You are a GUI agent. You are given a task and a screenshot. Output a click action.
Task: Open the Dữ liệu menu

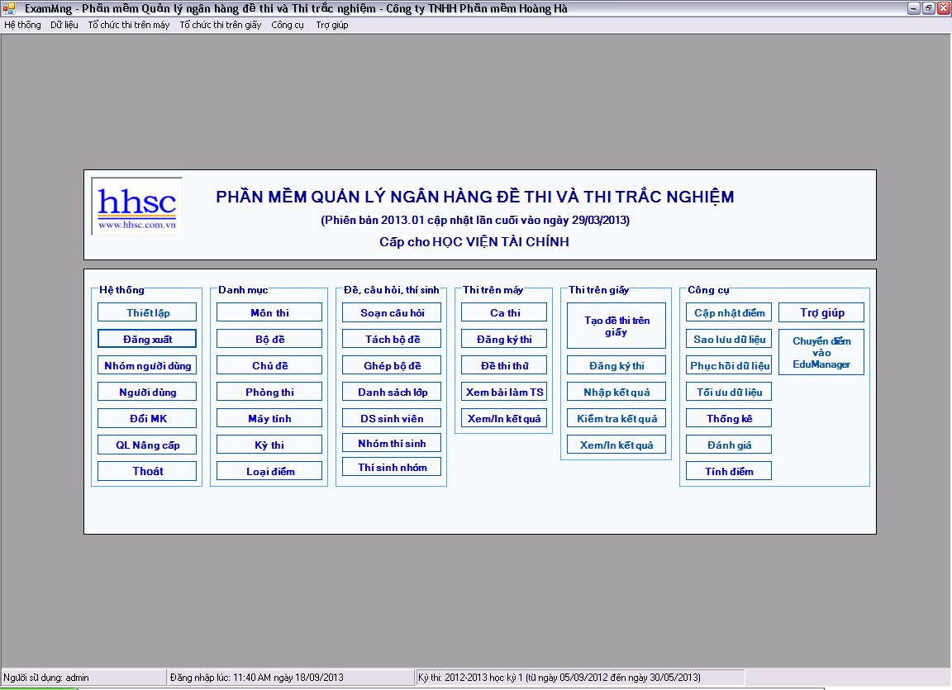pos(64,25)
